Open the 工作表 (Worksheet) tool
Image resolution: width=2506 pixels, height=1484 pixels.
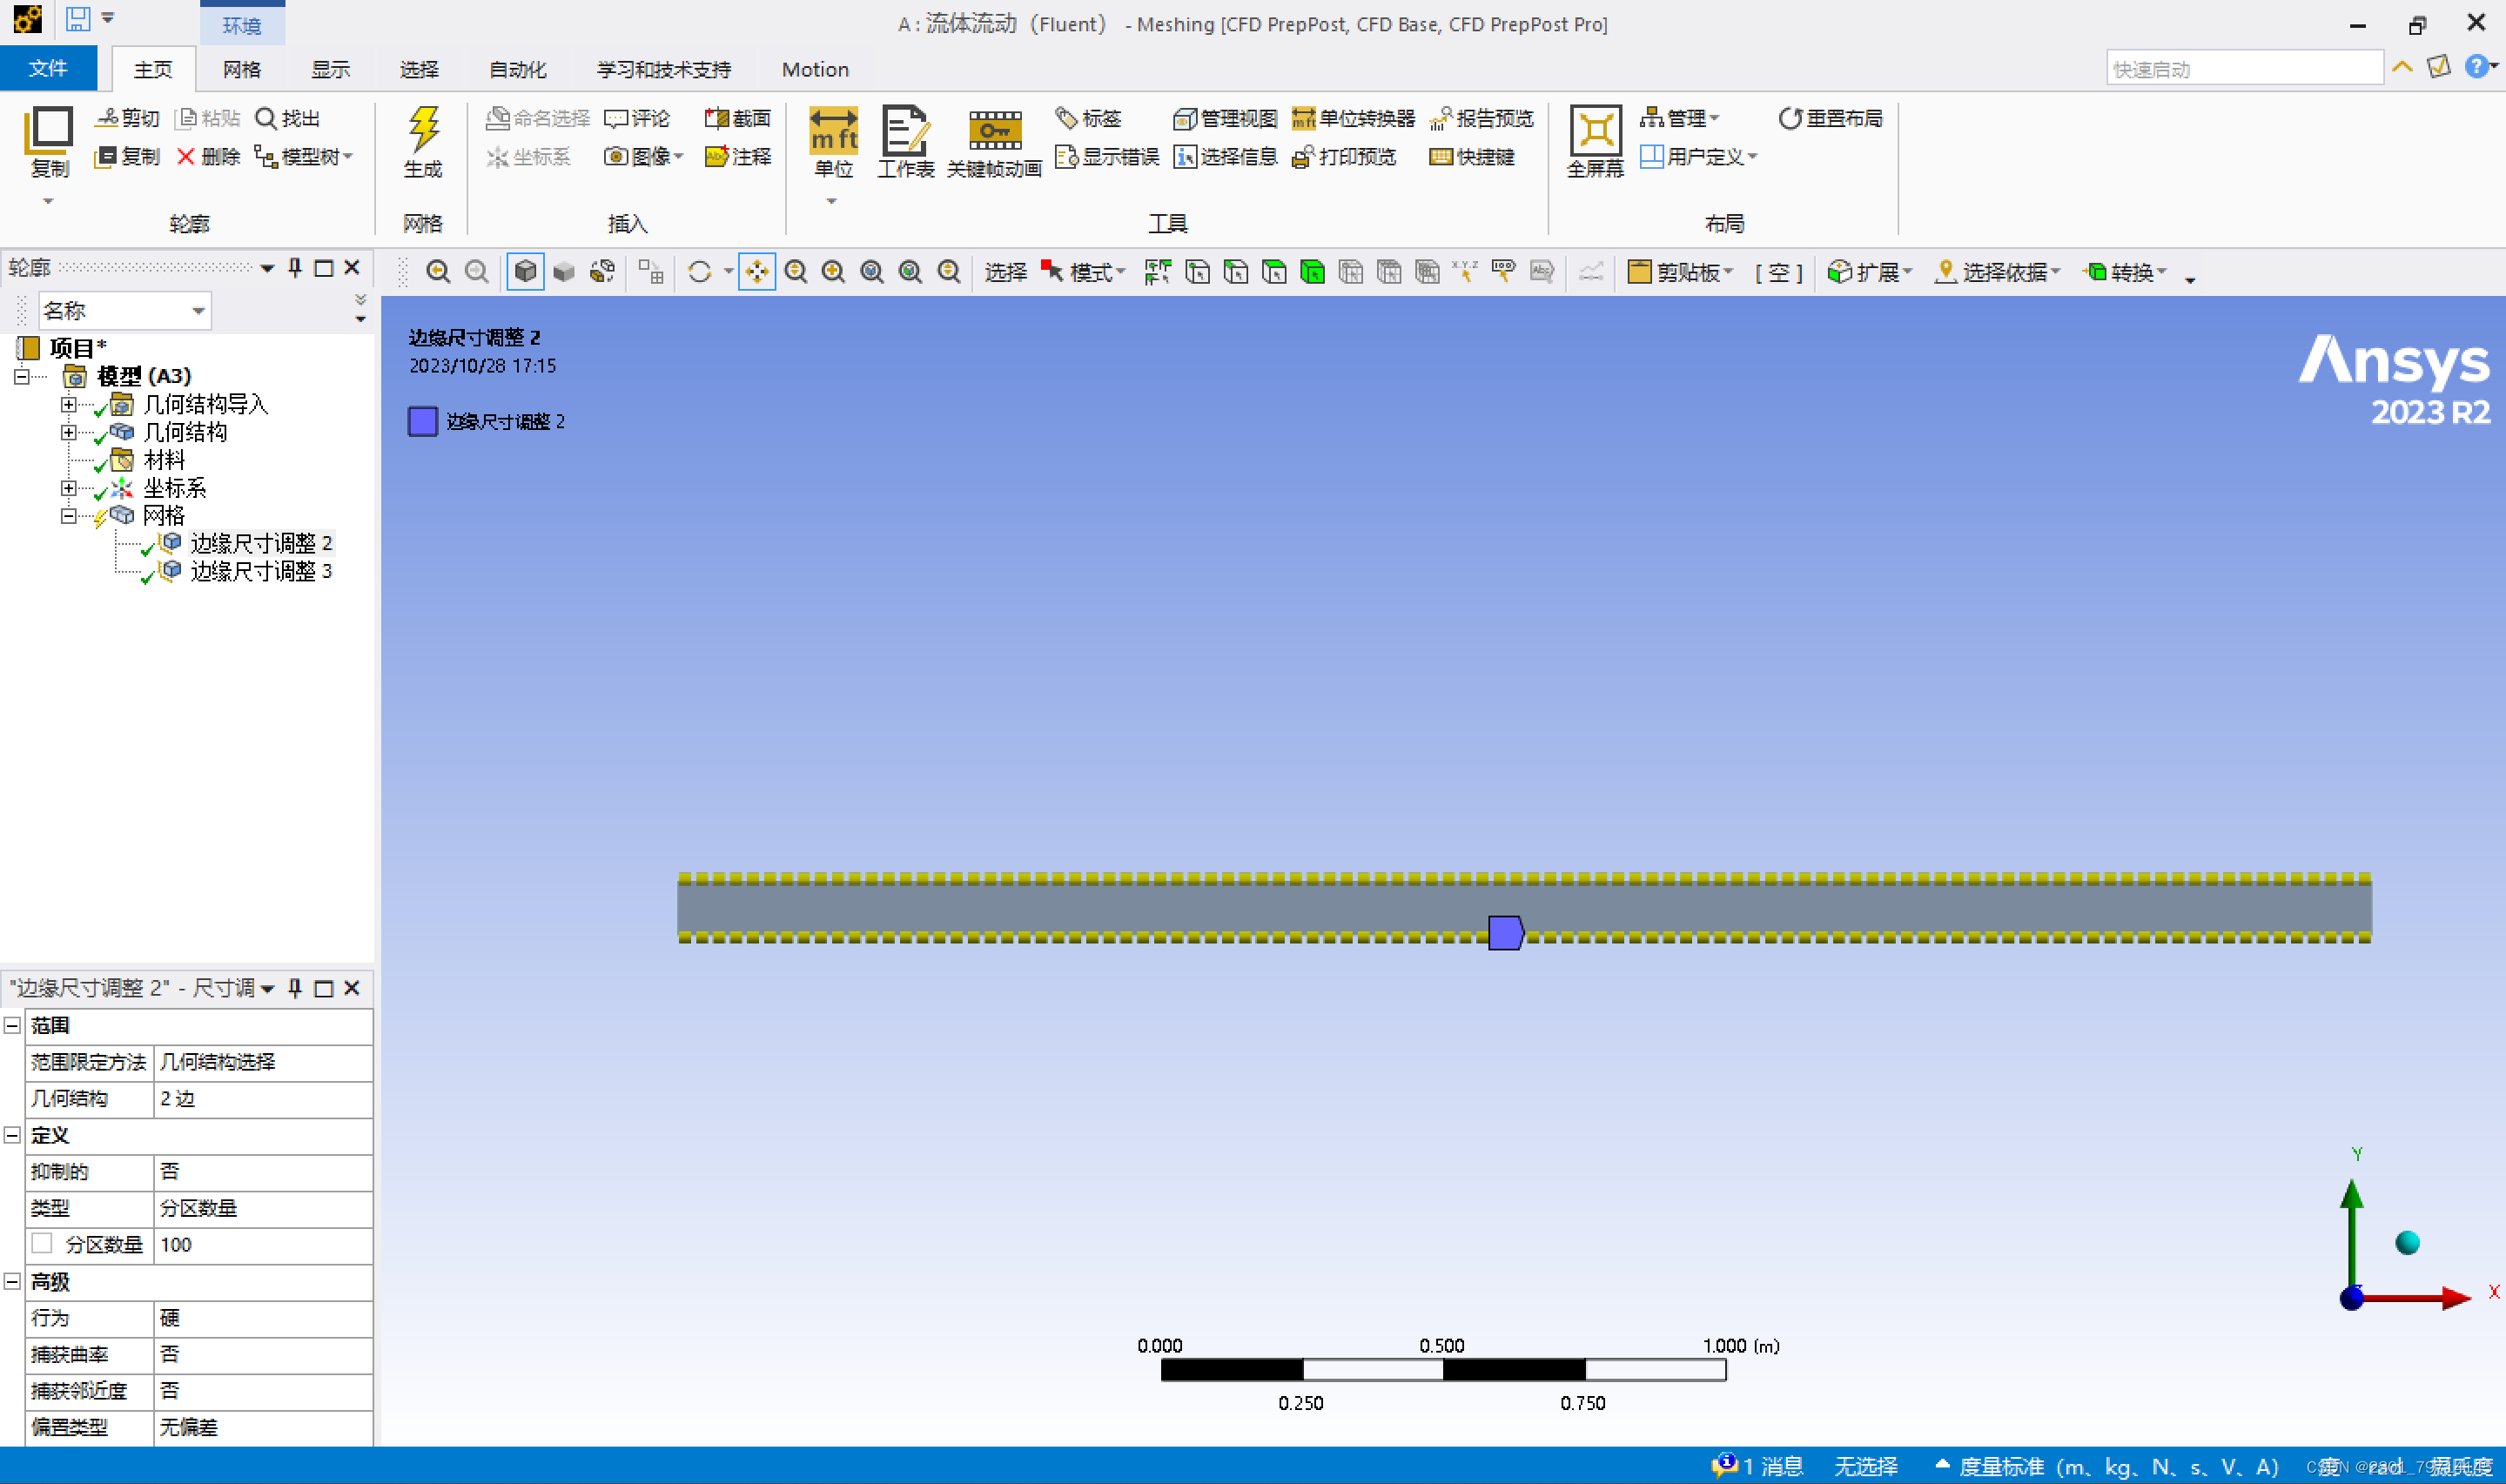click(x=904, y=133)
